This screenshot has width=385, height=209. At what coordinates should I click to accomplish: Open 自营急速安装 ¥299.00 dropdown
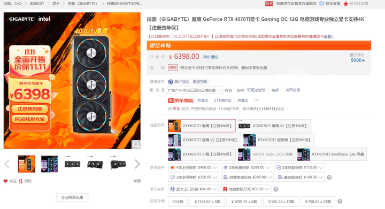tap(247, 177)
